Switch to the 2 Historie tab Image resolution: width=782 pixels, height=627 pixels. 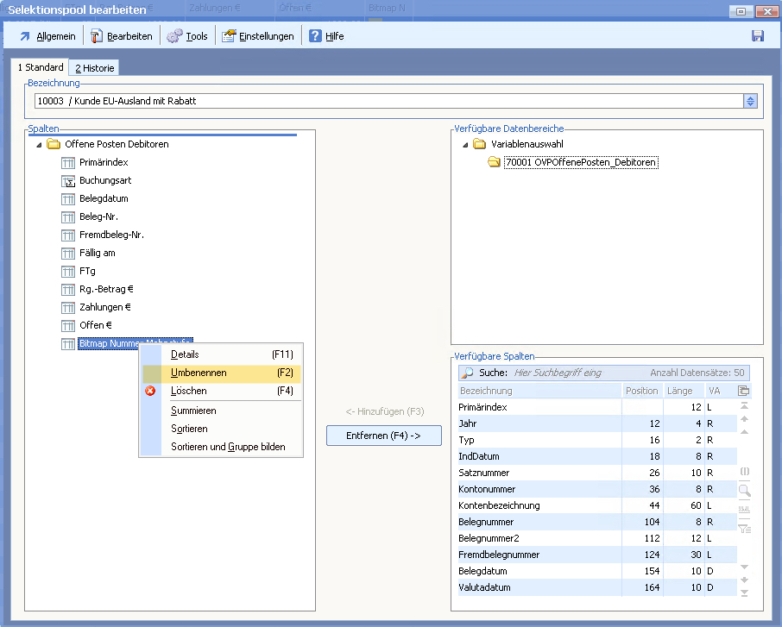(93, 68)
